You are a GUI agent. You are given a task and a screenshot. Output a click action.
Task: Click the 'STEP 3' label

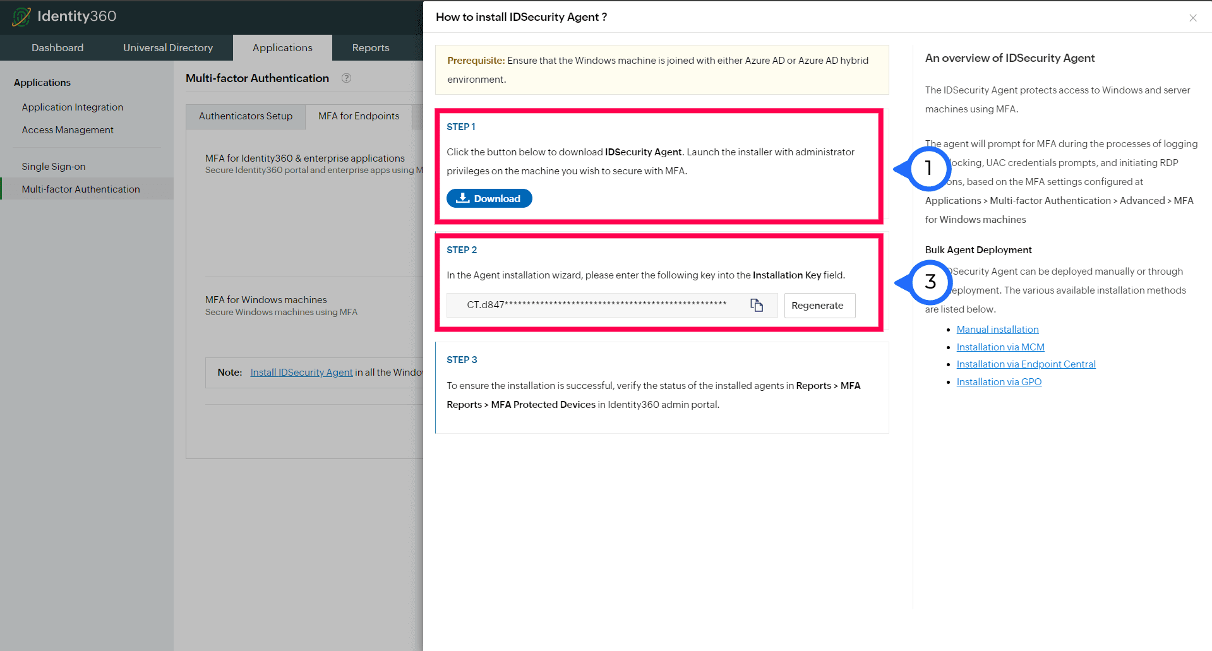[x=462, y=360]
